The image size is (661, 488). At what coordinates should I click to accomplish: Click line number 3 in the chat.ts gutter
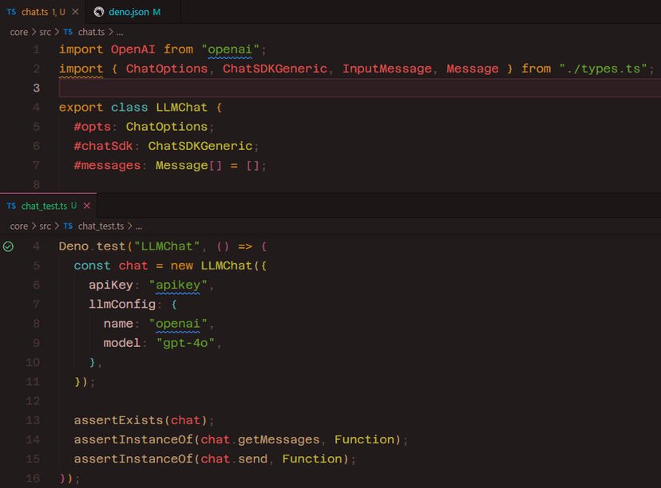tap(36, 88)
